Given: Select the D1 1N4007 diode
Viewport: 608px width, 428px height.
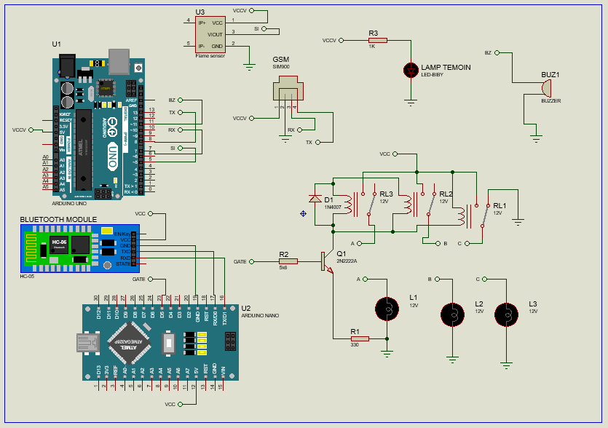Looking at the screenshot, I should 315,198.
